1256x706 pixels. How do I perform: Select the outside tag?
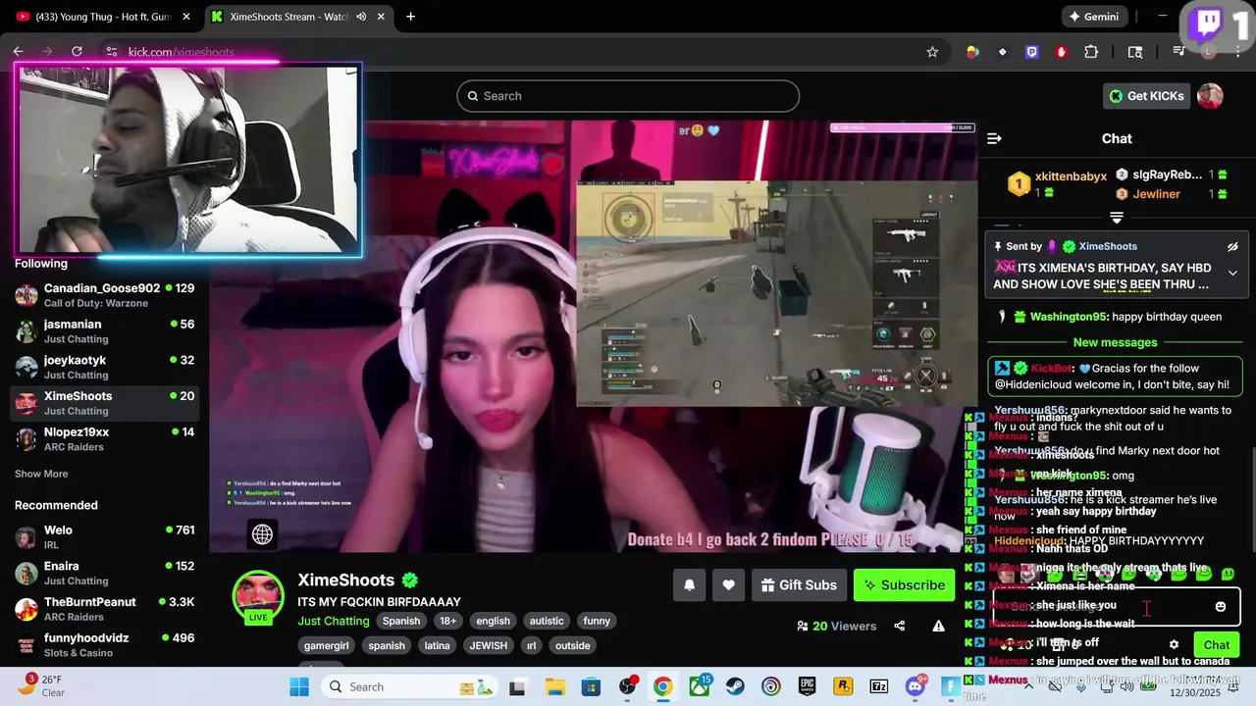coord(573,645)
